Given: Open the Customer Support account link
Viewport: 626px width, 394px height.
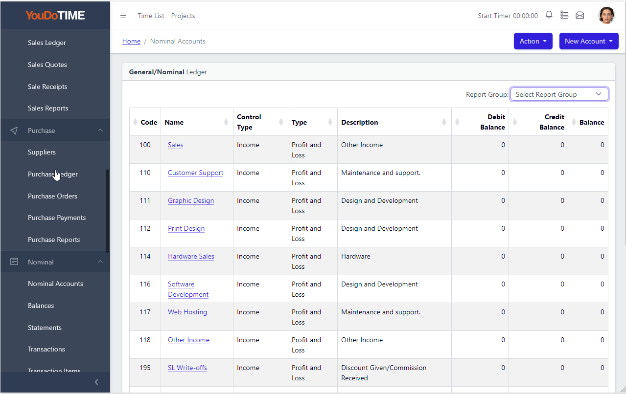Looking at the screenshot, I should (x=195, y=173).
